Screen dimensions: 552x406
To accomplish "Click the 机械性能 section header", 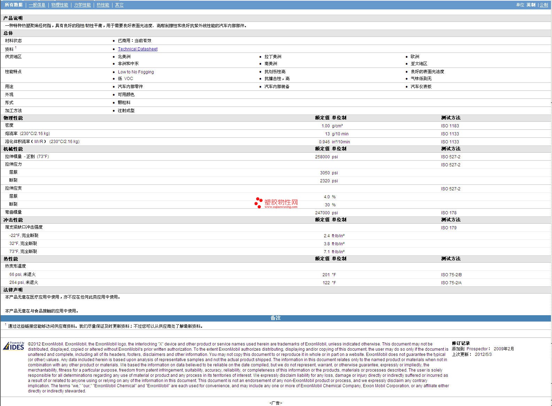I will click(13, 149).
